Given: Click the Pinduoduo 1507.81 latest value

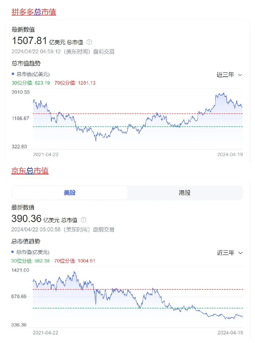Looking at the screenshot, I should [29, 41].
